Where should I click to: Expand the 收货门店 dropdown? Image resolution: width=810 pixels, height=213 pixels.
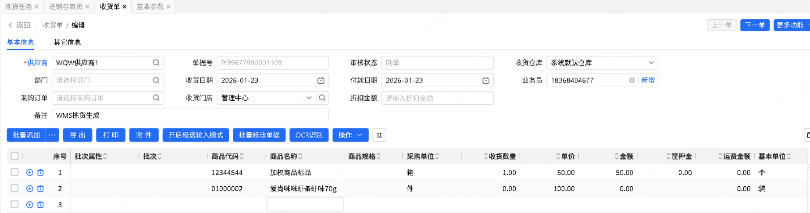point(309,98)
